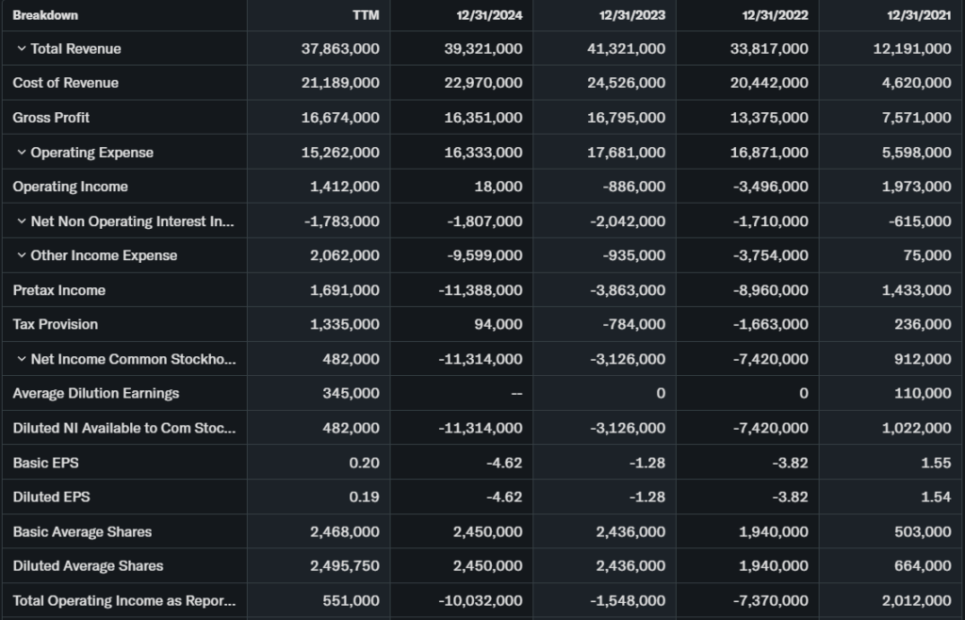Click the Operating Income row label
The height and width of the screenshot is (620, 965).
[x=71, y=187]
